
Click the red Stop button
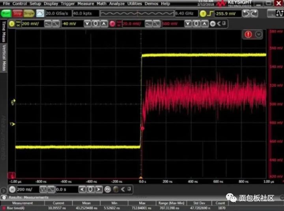(x=17, y=13)
